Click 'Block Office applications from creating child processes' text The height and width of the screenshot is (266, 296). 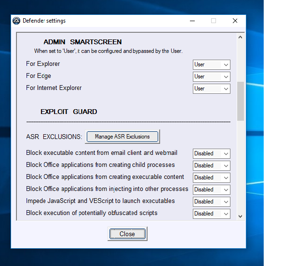(100, 165)
